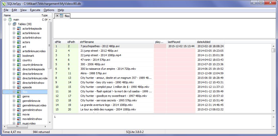
Task: Select cell '47 ronin - 2014 576p.avi'
Action: coord(116,60)
